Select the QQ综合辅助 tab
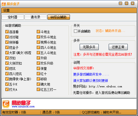The image size is (138, 116). coord(59,17)
